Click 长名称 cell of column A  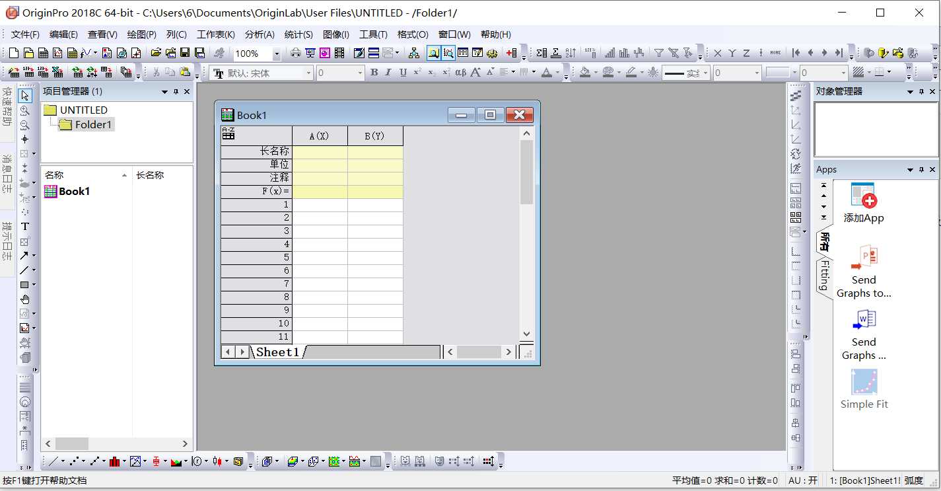point(320,152)
